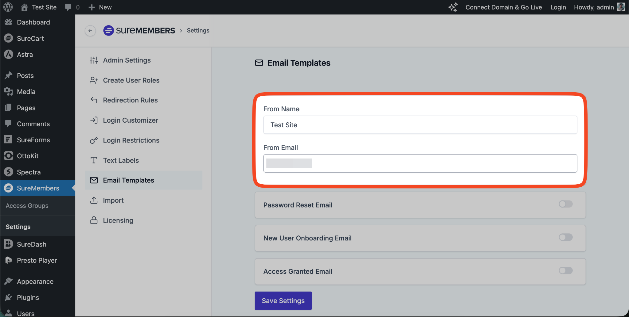Open the New content menu
The height and width of the screenshot is (317, 629).
click(x=100, y=7)
